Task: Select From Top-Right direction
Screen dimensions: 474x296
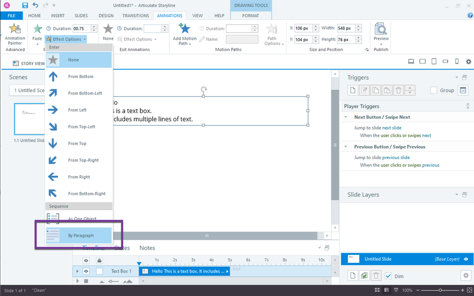Action: [79, 160]
